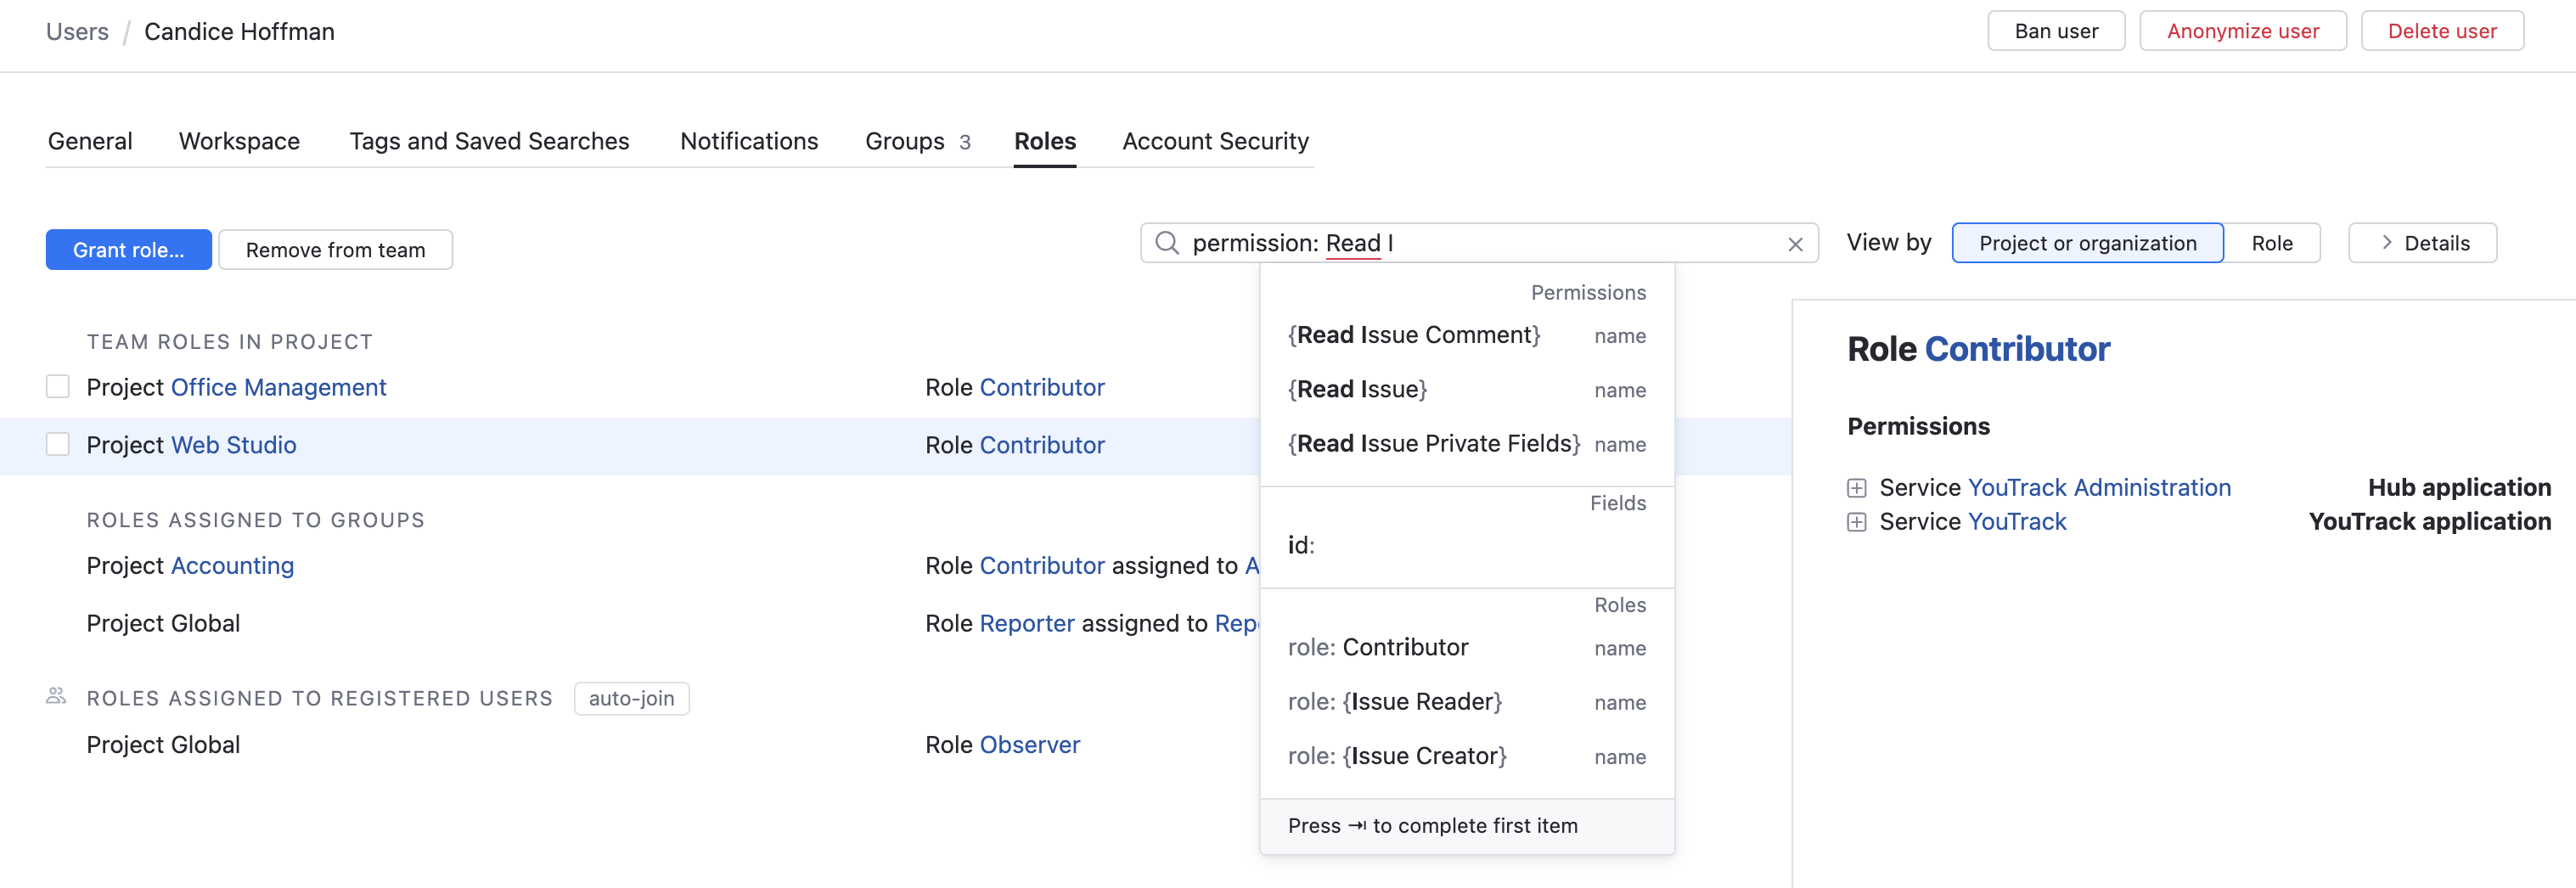Click the registered users group icon
The width and height of the screenshot is (2576, 888).
point(56,696)
